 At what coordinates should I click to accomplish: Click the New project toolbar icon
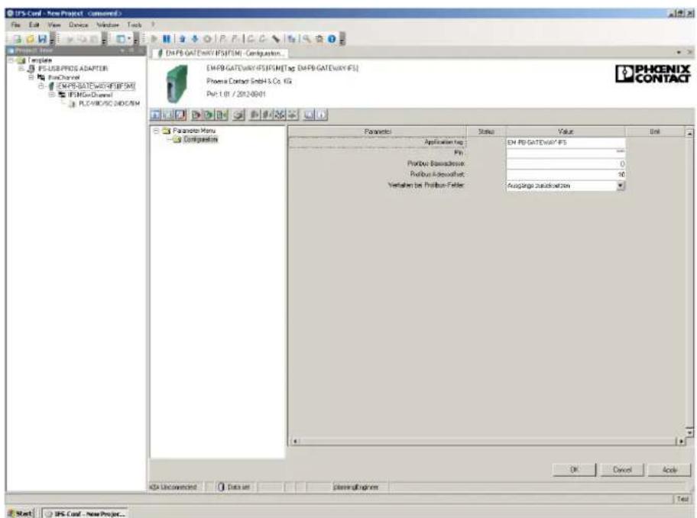(18, 39)
